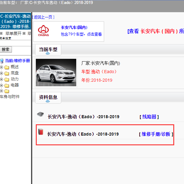This screenshot has width=184, height=184.
Task: Click the 车型:逸动（Eado） text
Action: pyautogui.click(x=99, y=72)
